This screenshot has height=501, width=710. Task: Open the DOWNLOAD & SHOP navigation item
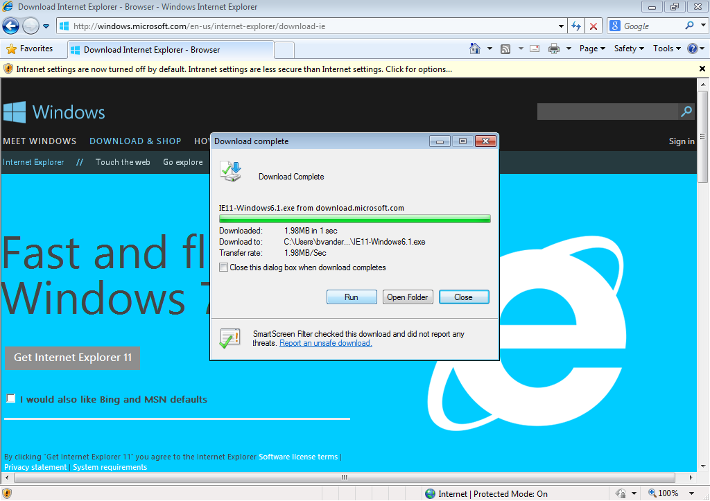click(x=135, y=141)
